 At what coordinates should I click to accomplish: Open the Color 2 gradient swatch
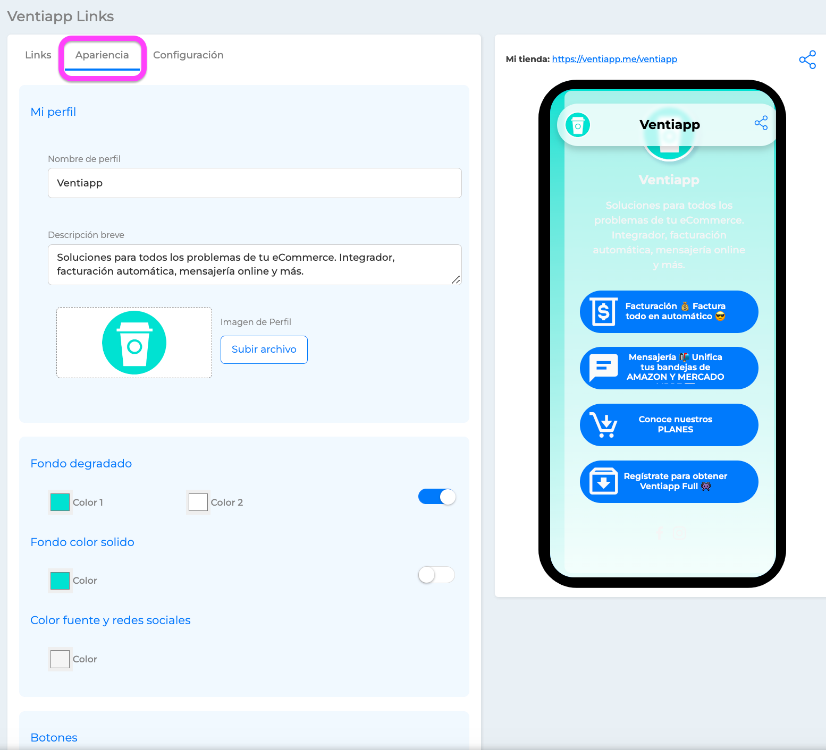[198, 502]
